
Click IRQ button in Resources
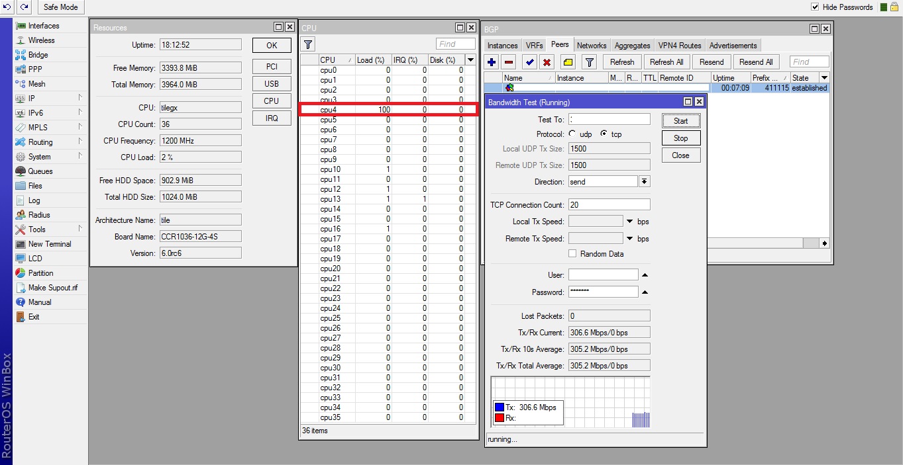pos(272,118)
